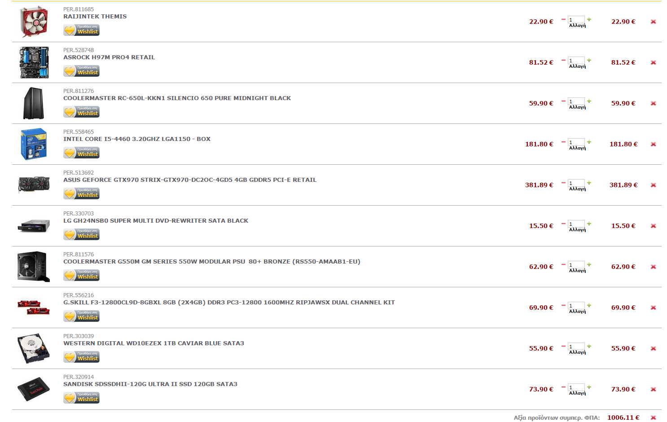
Task: Remove SanDisk Ultra II SSD from cart
Action: pos(653,389)
